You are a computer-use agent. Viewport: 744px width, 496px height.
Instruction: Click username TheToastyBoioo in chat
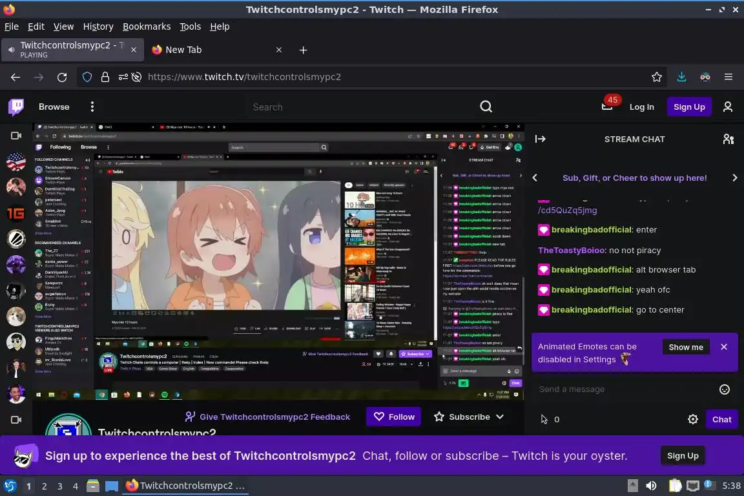tap(572, 250)
